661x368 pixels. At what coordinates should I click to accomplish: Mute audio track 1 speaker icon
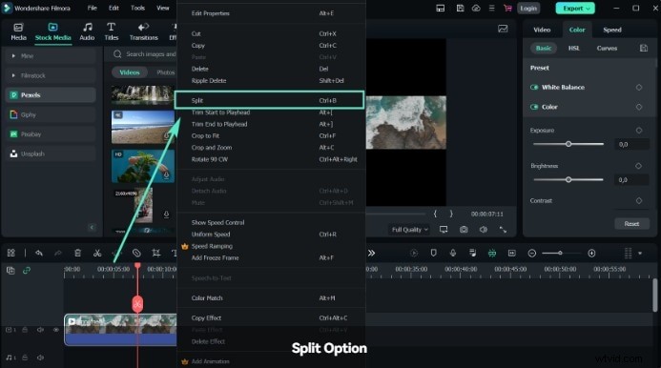[40, 358]
